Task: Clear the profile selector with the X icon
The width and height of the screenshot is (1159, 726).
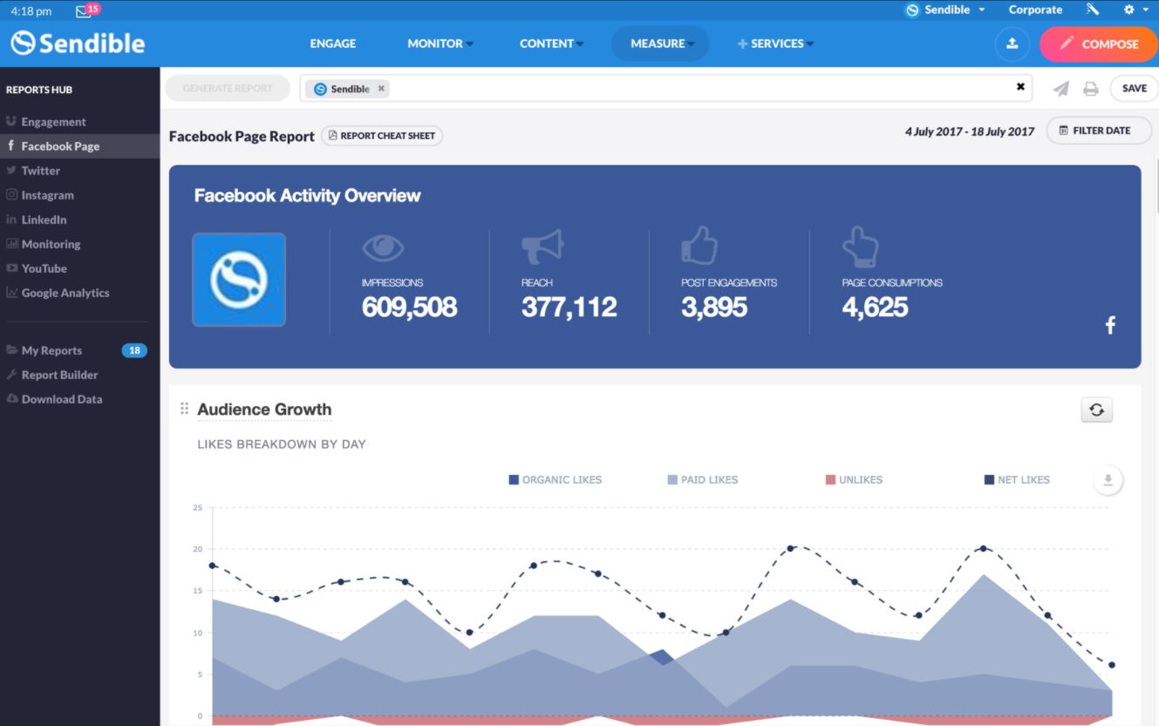Action: point(1020,87)
